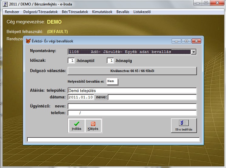Expand the Nyomtatvány dropdown arrow
The height and width of the screenshot is (168, 226).
click(x=194, y=52)
